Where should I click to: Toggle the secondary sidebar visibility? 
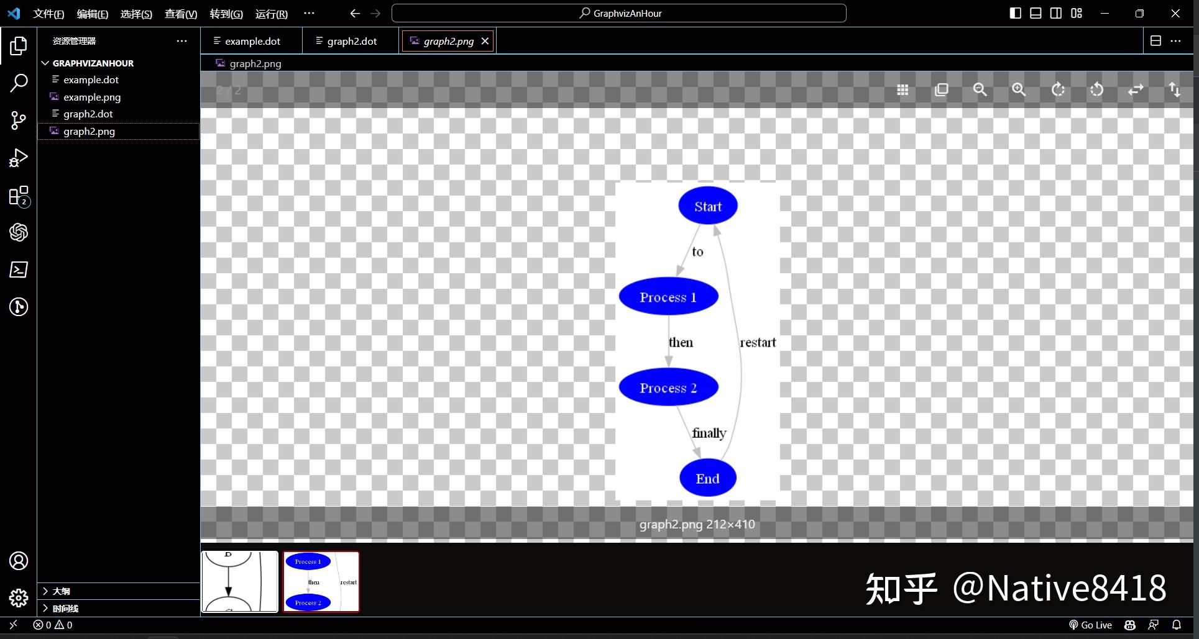(1055, 12)
